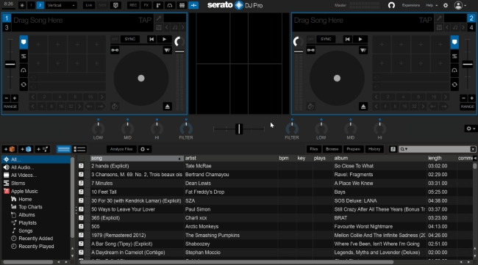The height and width of the screenshot is (265, 478).
Task: Open the Expansions menu
Action: point(410,5)
